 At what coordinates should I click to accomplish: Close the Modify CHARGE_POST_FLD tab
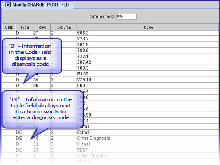pos(8,5)
